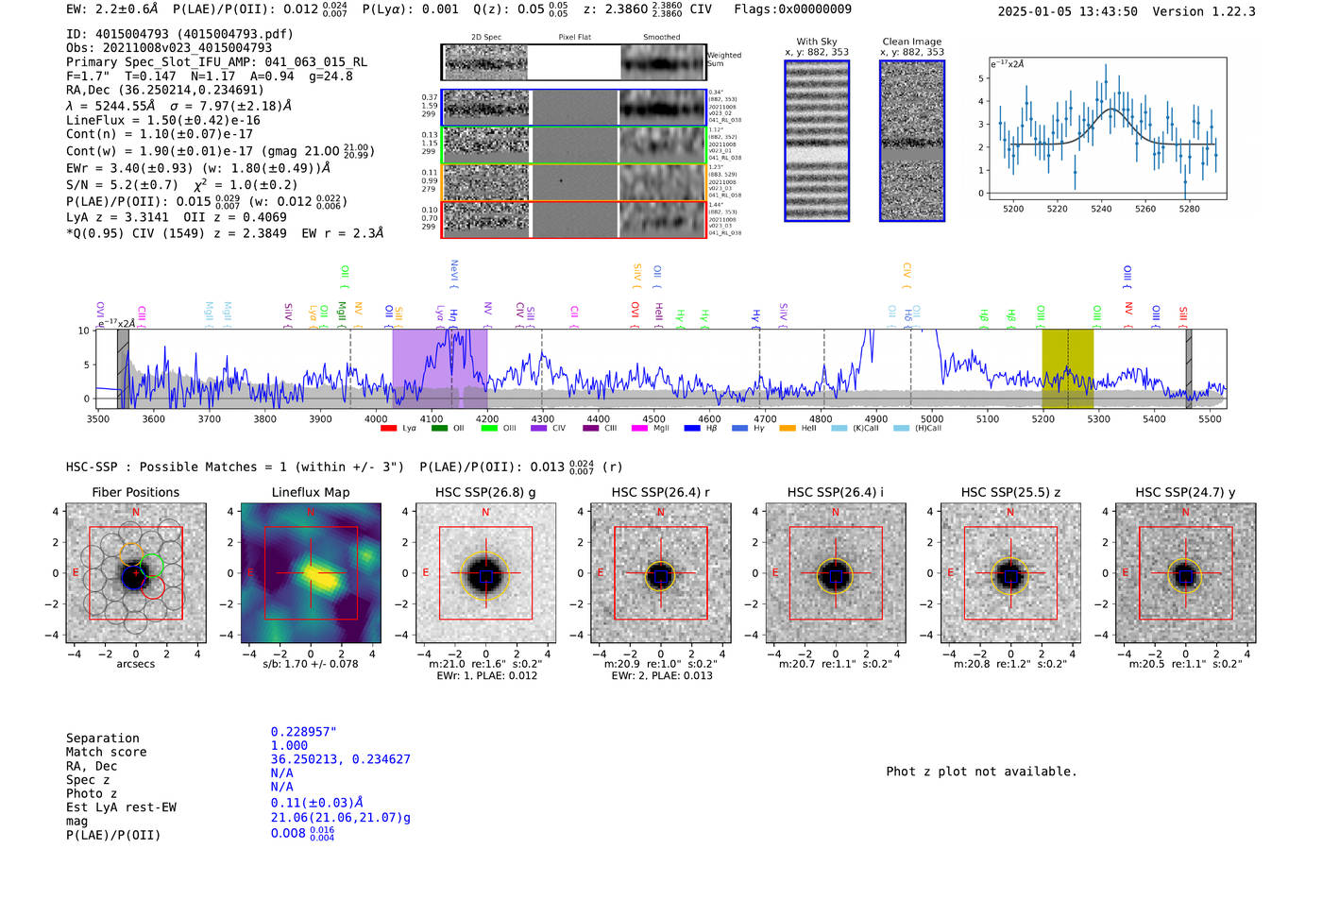The width and height of the screenshot is (1322, 900).
Task: Select the HSC SSP(25.5) z cutout
Action: coord(1010,573)
